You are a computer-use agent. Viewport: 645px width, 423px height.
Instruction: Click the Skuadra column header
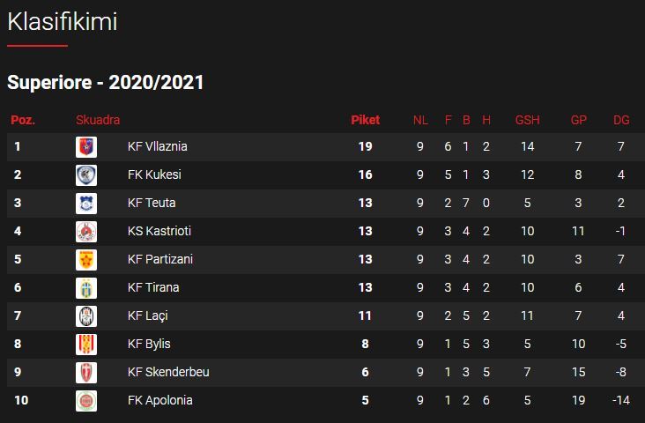(98, 120)
